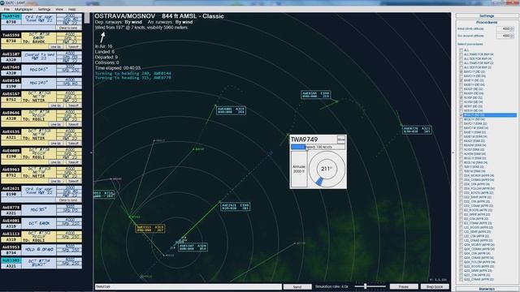Expand the Runways section at bottom right
This screenshot has height=292, width=520.
coord(487,289)
